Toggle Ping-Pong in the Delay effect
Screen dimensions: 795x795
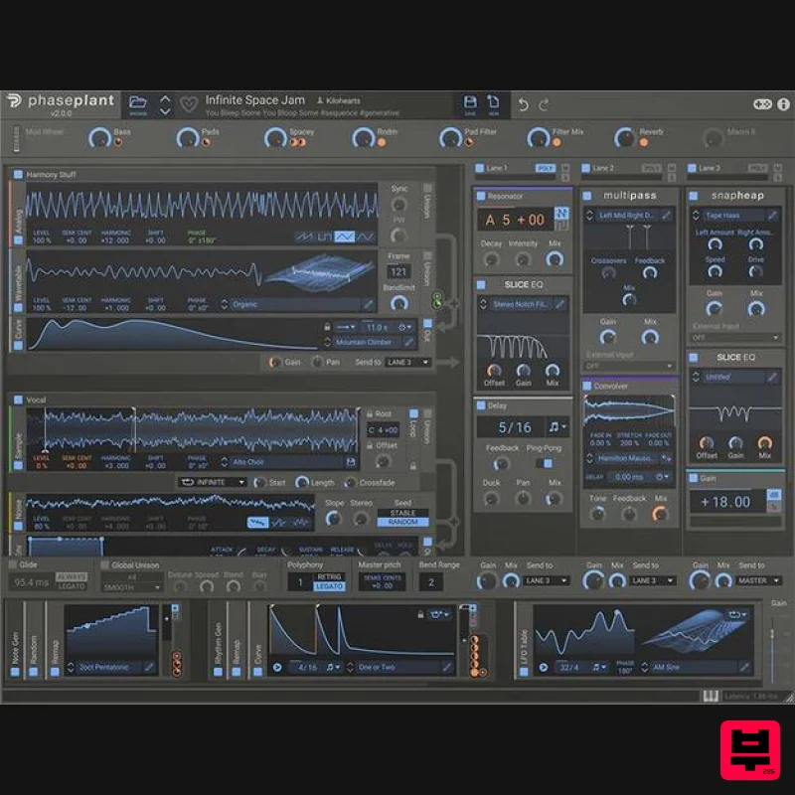(544, 464)
